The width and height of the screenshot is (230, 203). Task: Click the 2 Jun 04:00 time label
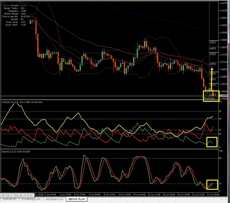point(50,195)
